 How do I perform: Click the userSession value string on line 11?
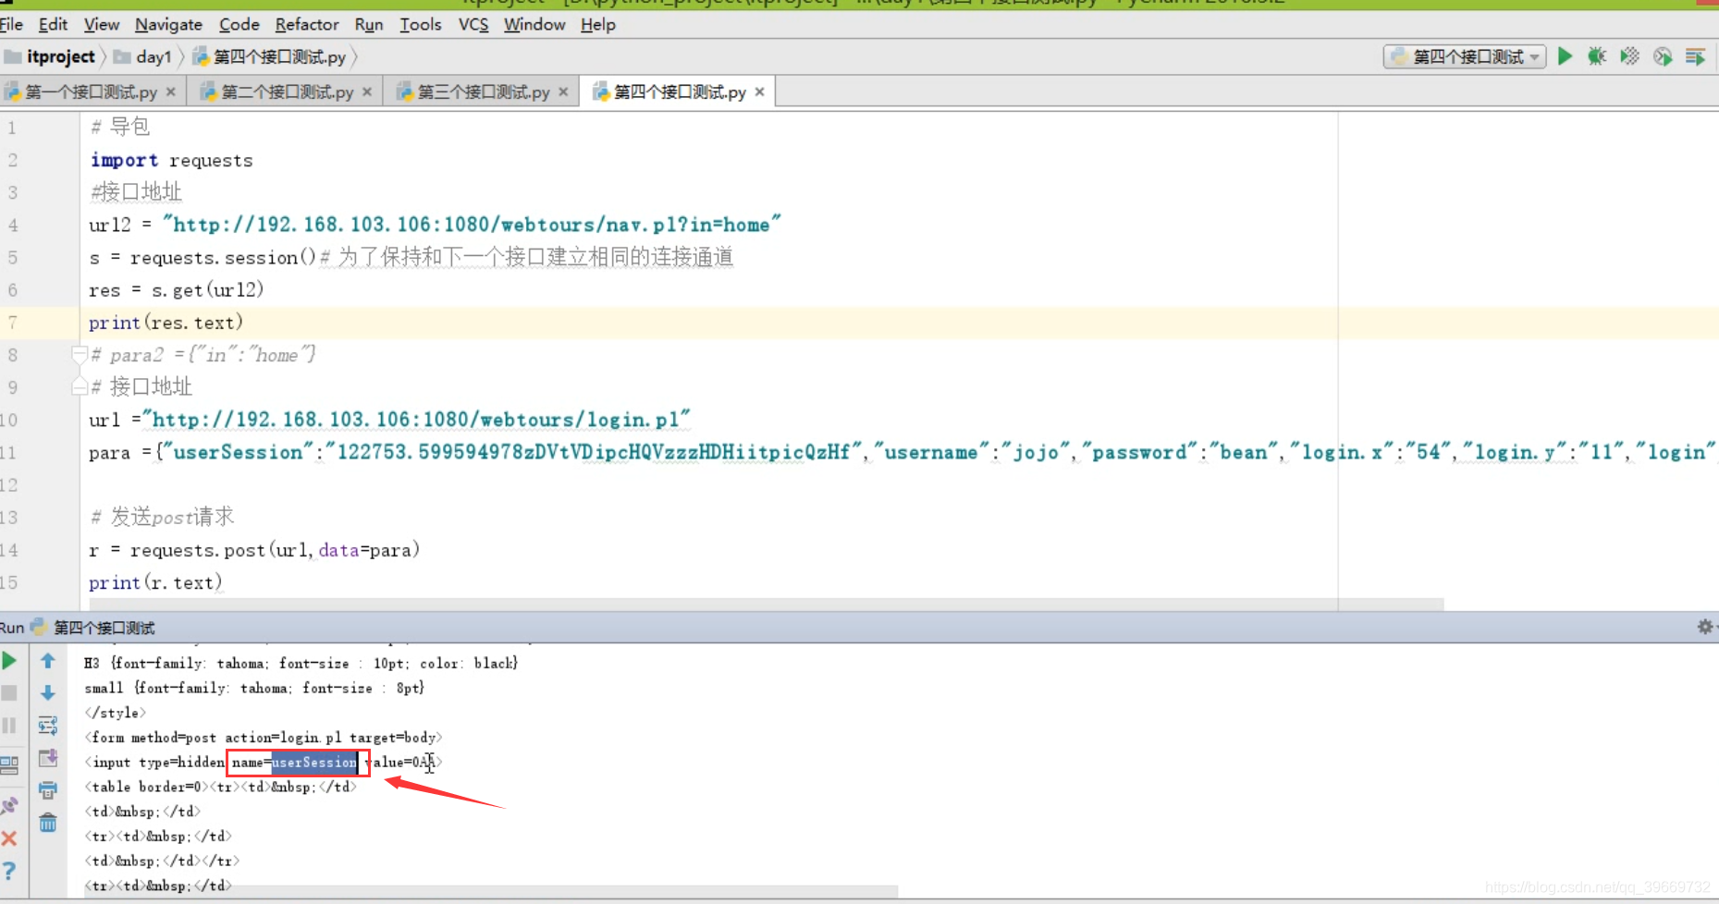click(x=593, y=452)
